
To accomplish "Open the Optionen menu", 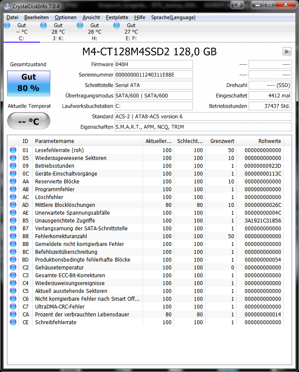I will [66, 17].
